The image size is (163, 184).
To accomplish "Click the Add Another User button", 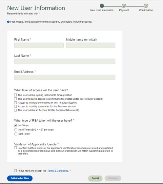I will [x=20, y=178].
